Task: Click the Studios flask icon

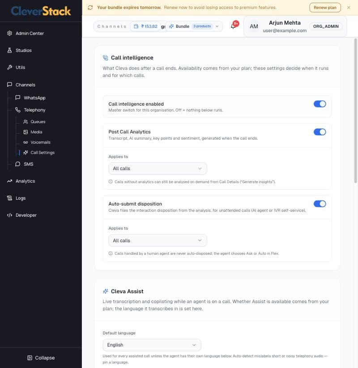Action: point(9,50)
